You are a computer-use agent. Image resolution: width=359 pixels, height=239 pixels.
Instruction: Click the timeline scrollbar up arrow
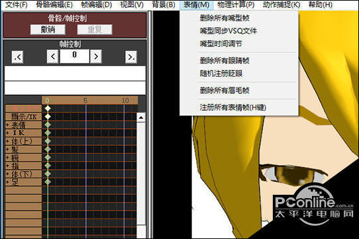point(141,118)
